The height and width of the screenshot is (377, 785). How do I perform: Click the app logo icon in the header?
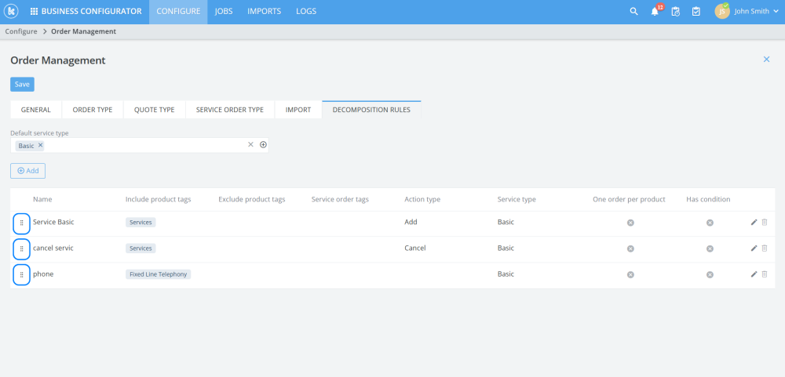11,12
